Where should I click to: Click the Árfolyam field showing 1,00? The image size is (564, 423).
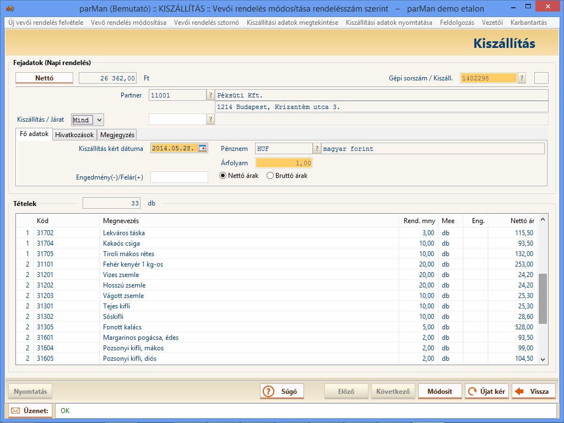(x=284, y=163)
